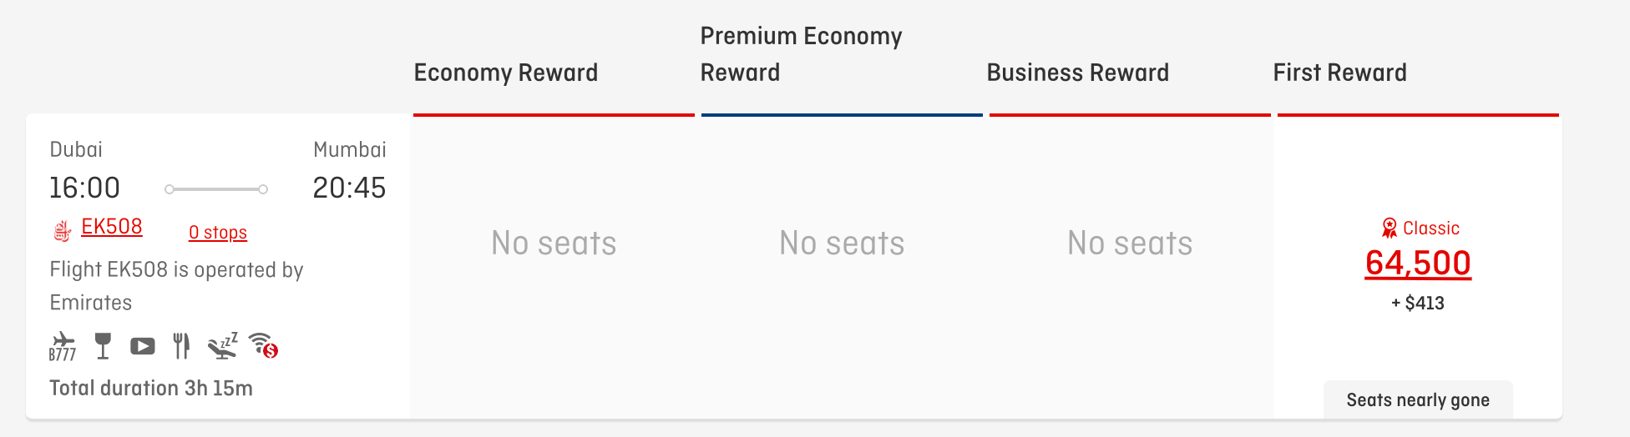Select the Business Reward column header
This screenshot has height=437, width=1630.
tap(1077, 73)
